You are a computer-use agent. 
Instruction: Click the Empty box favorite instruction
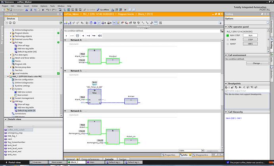coord(77,36)
